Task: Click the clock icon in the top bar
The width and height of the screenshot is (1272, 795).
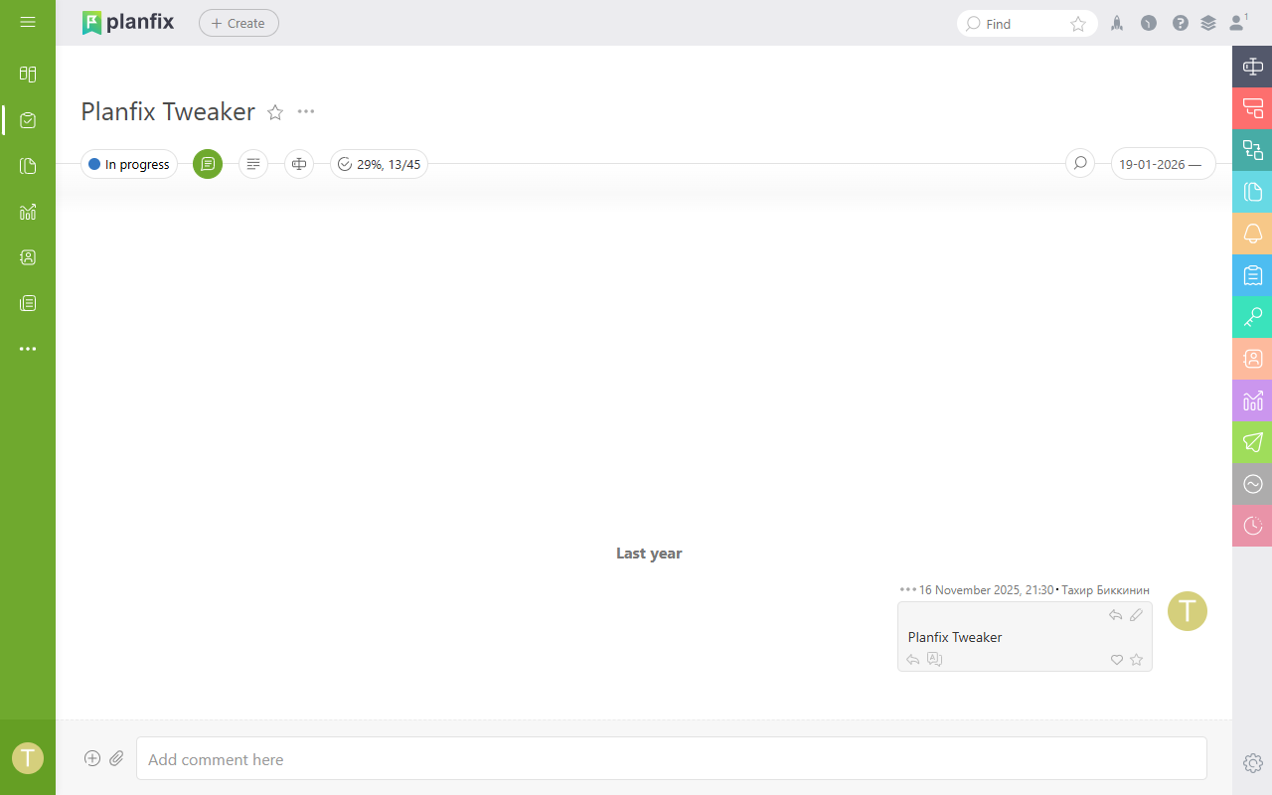Action: point(1149,23)
